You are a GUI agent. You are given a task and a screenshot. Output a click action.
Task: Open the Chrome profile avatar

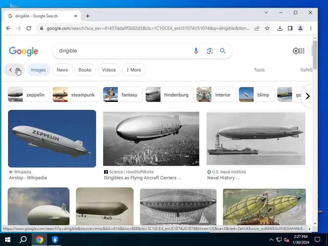click(300, 28)
